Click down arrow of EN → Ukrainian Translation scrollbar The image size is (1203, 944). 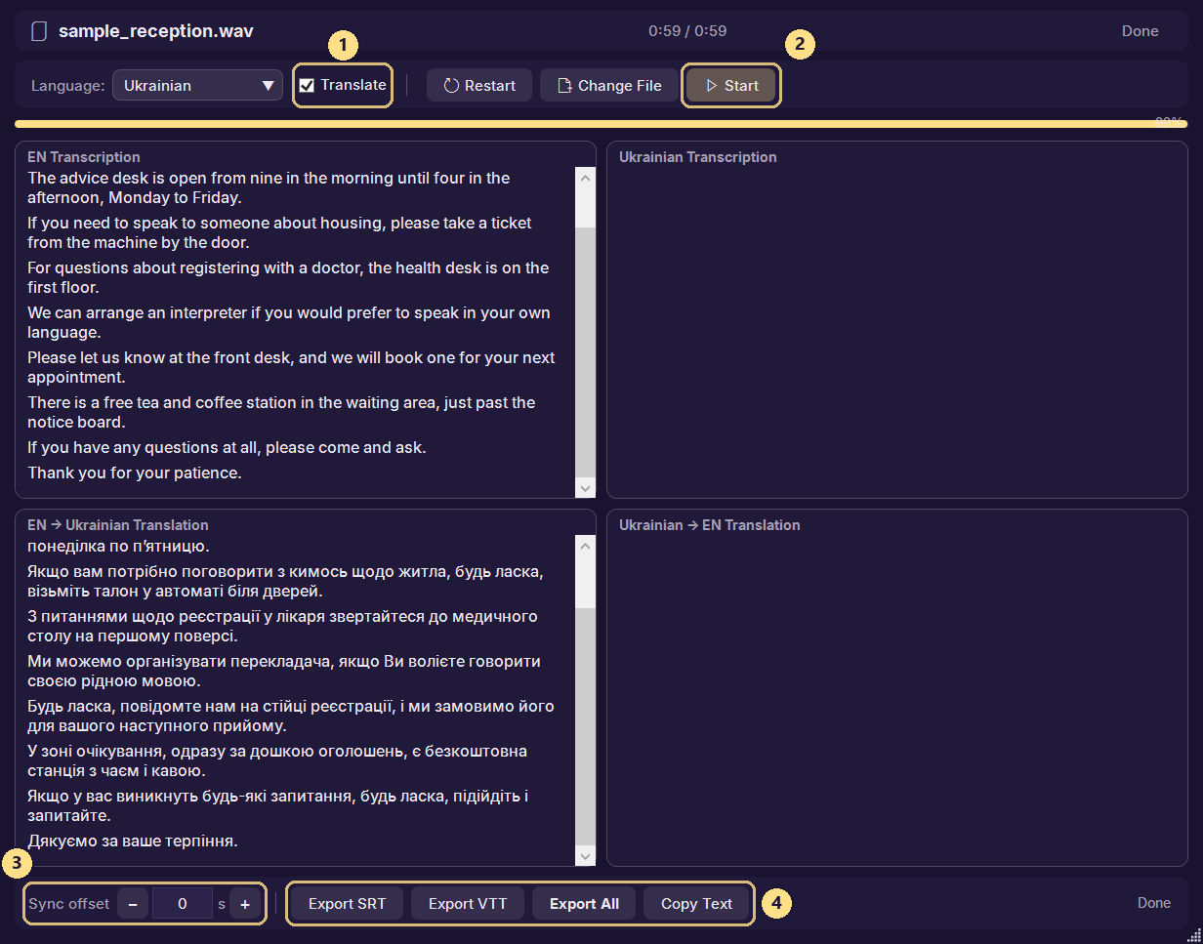(x=585, y=855)
